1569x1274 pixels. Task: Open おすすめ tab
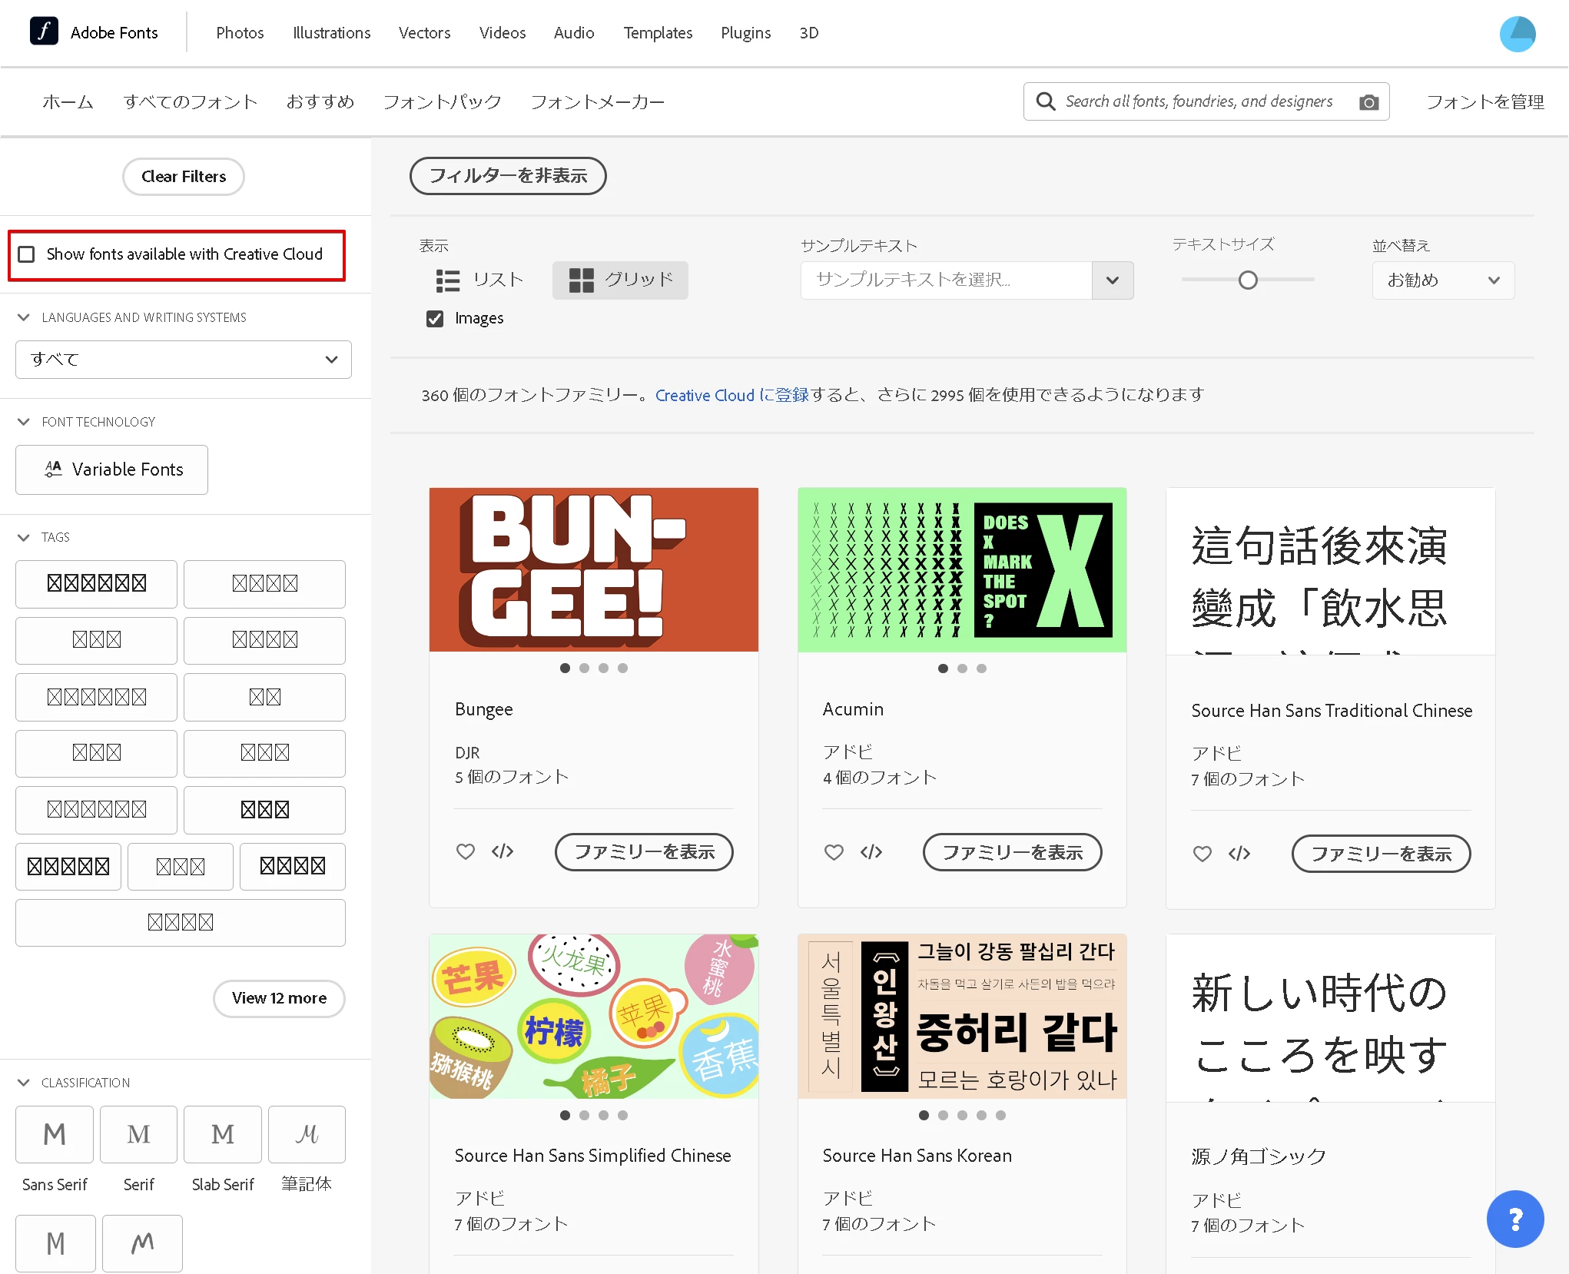tap(320, 102)
